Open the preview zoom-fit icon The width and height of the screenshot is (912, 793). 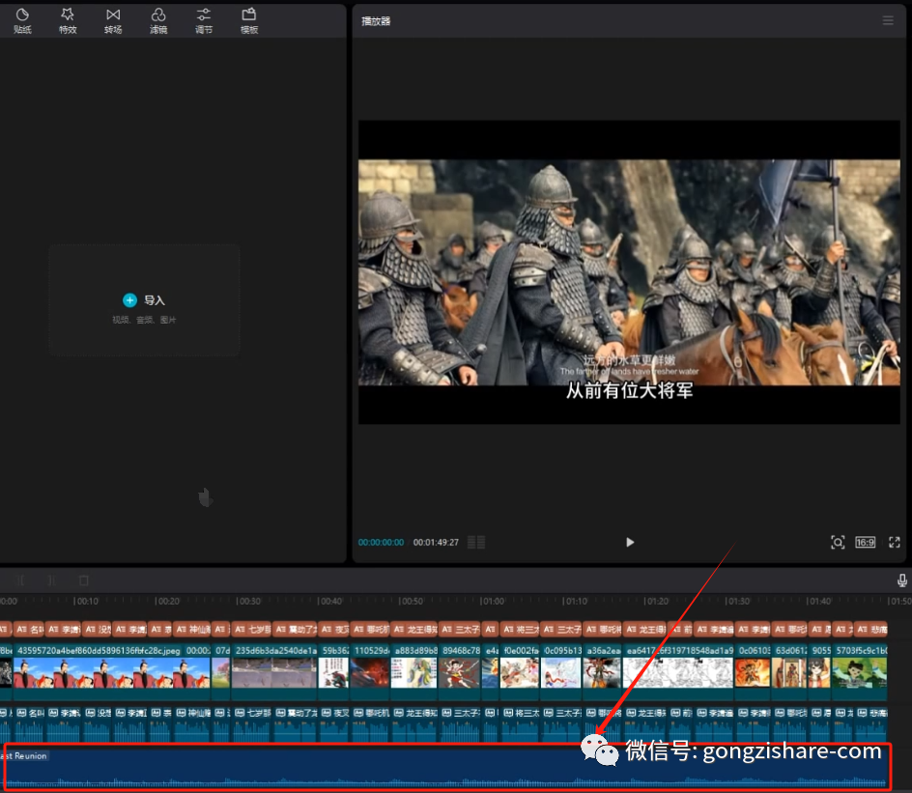(x=838, y=543)
